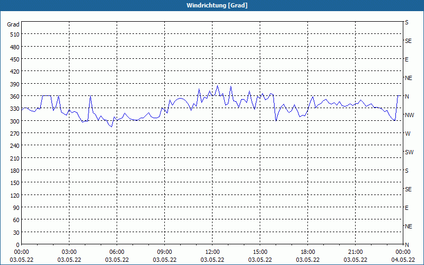This screenshot has width=424, height=265.
Task: Click the 03:00 time axis label
Action: [x=69, y=252]
